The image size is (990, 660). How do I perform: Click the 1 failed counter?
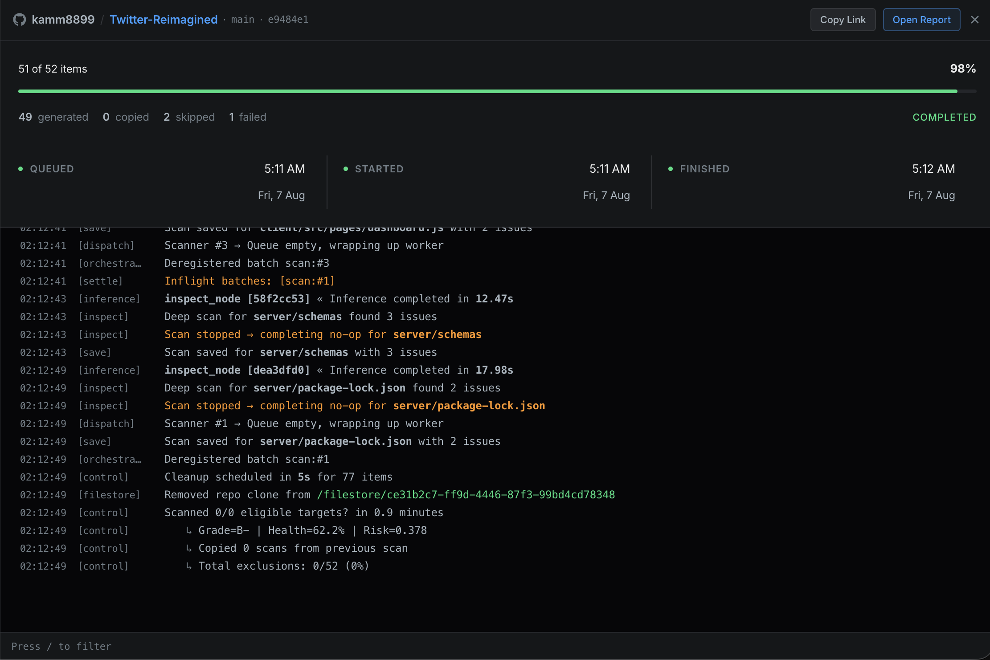(x=248, y=117)
